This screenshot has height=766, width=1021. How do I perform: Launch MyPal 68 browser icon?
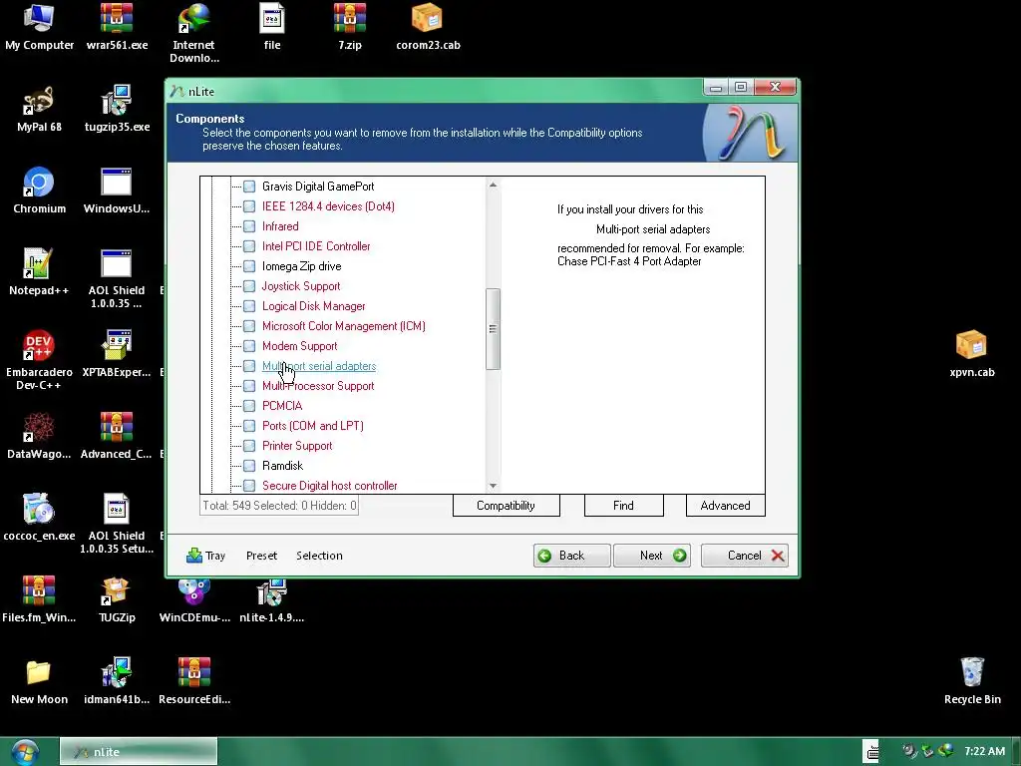tap(39, 109)
